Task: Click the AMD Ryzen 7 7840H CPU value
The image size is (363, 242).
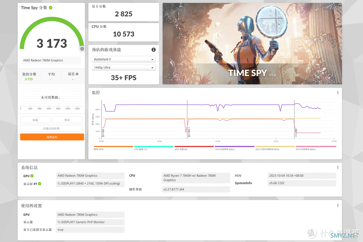Action: 196,178
